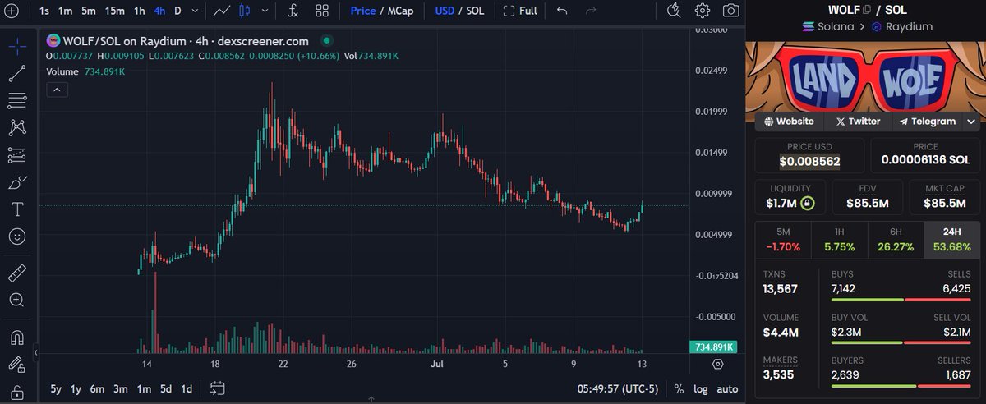Select the XABCD pattern tool

coord(16,127)
